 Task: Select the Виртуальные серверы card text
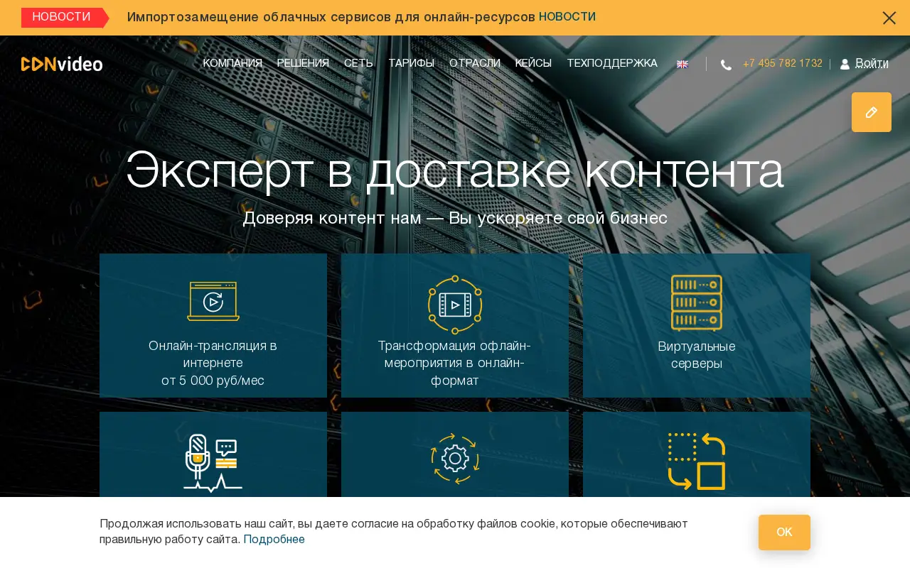697,355
